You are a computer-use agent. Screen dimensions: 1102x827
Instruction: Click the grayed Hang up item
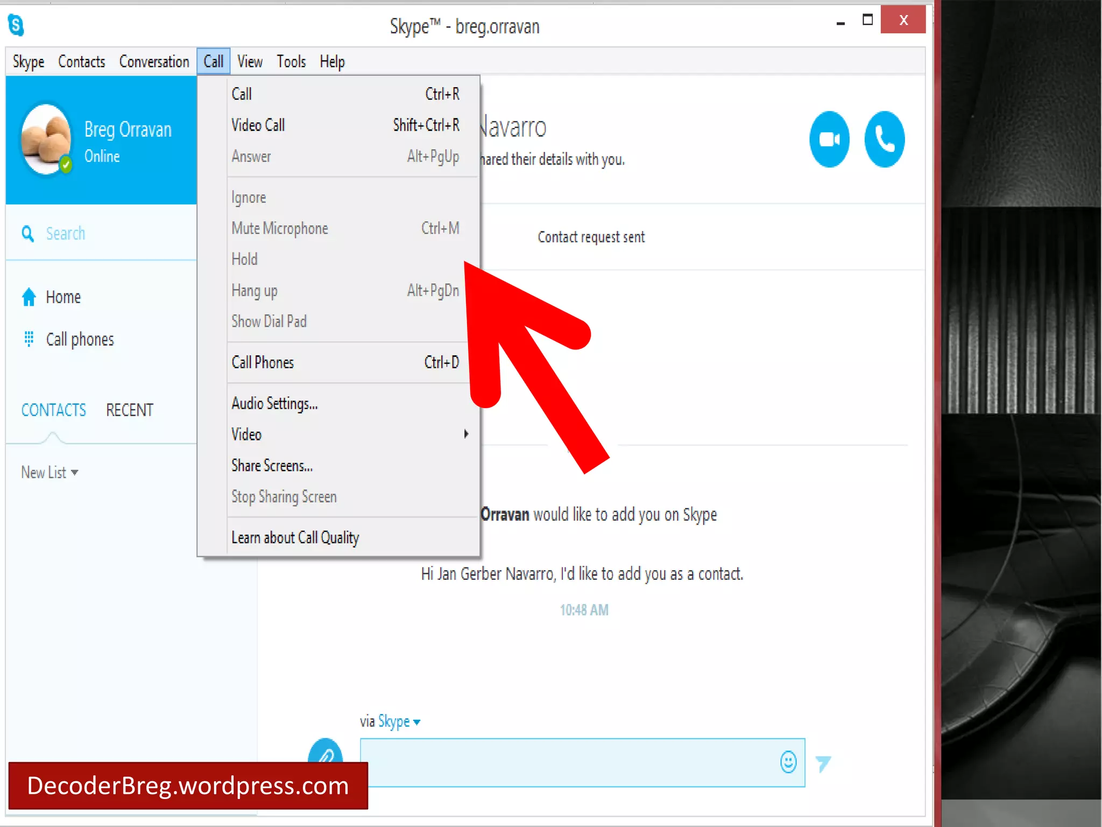pyautogui.click(x=345, y=290)
